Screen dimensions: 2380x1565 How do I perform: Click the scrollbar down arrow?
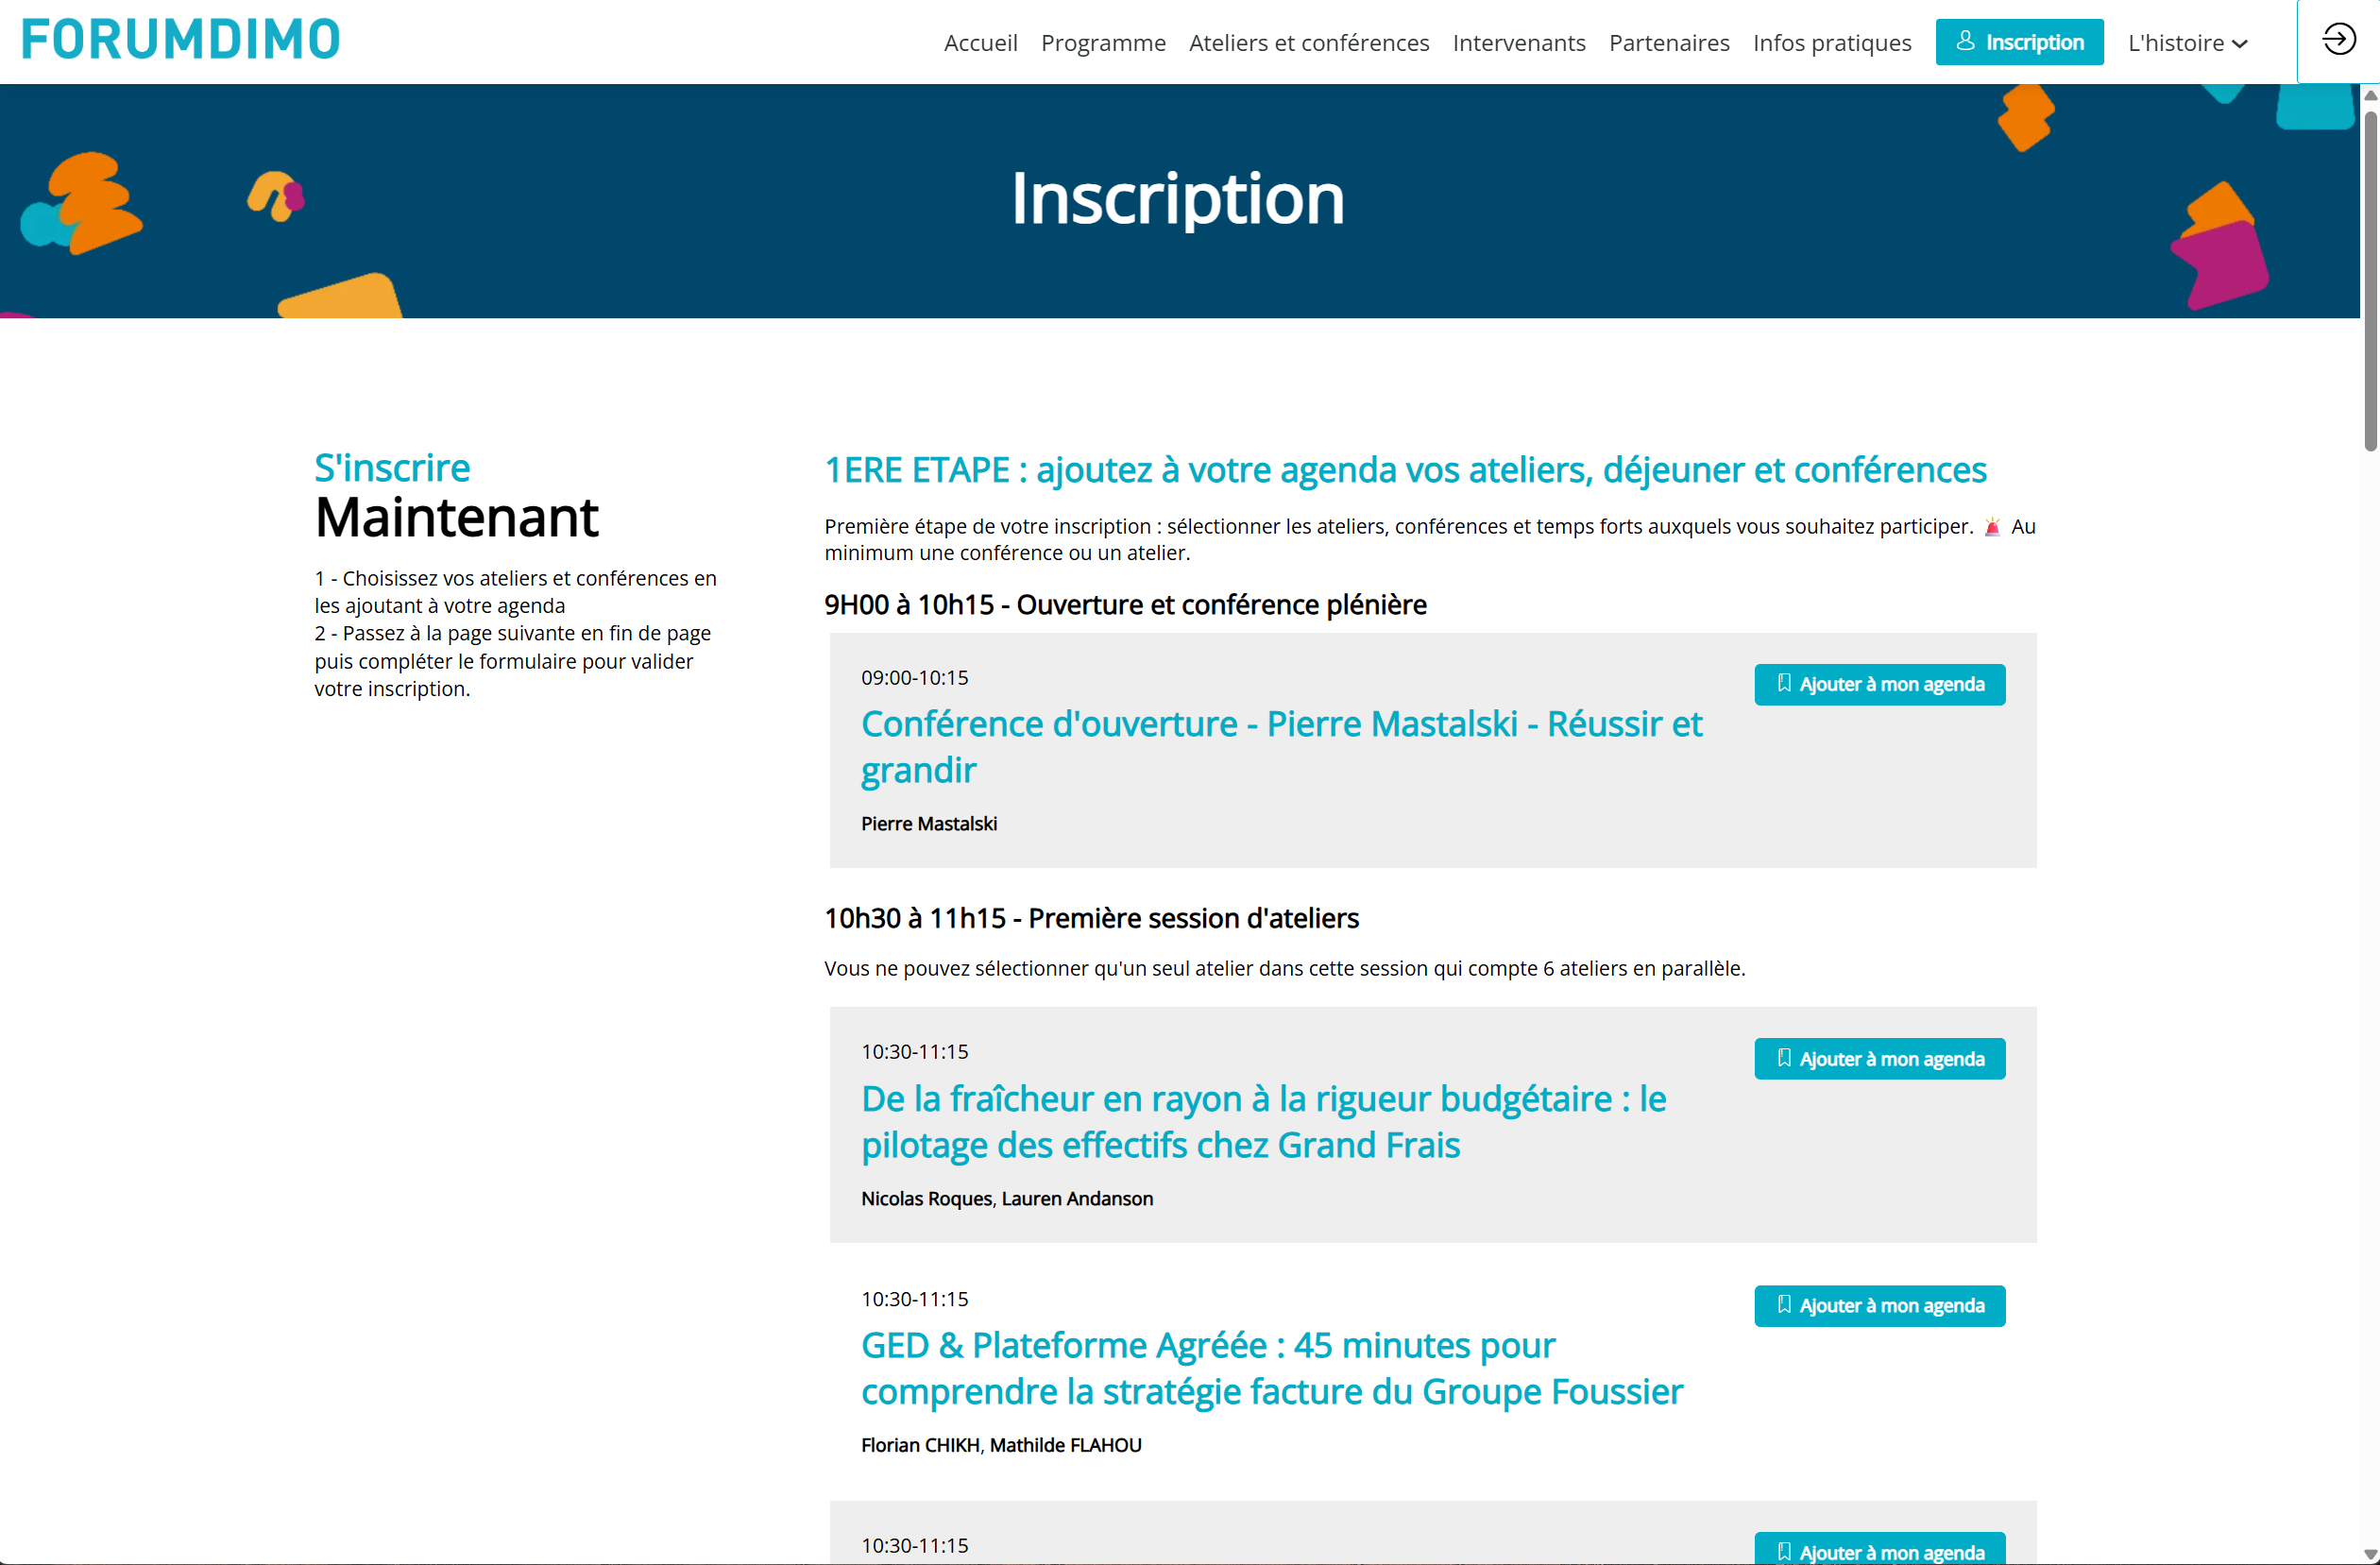[2369, 1554]
